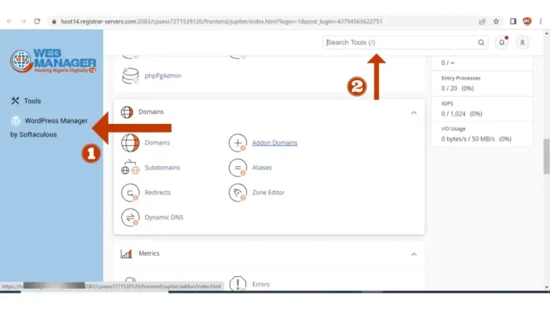Image resolution: width=550 pixels, height=309 pixels.
Task: Collapse the Metrics section chevron
Action: pos(414,254)
